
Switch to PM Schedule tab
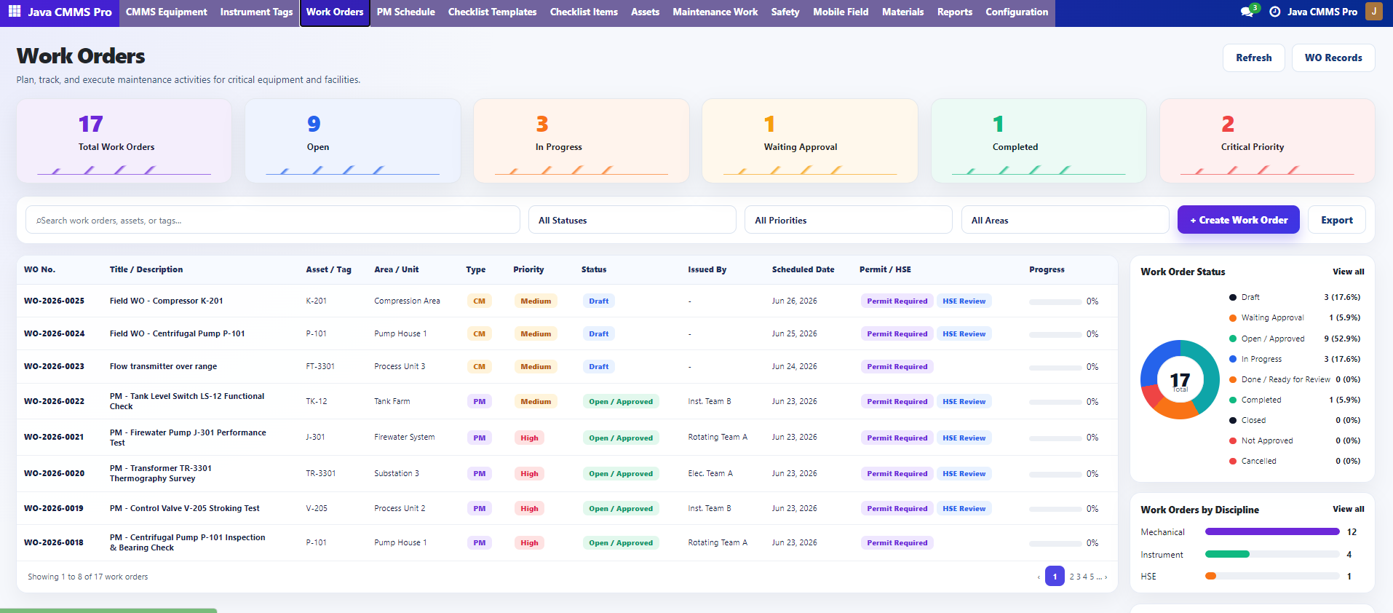click(405, 12)
